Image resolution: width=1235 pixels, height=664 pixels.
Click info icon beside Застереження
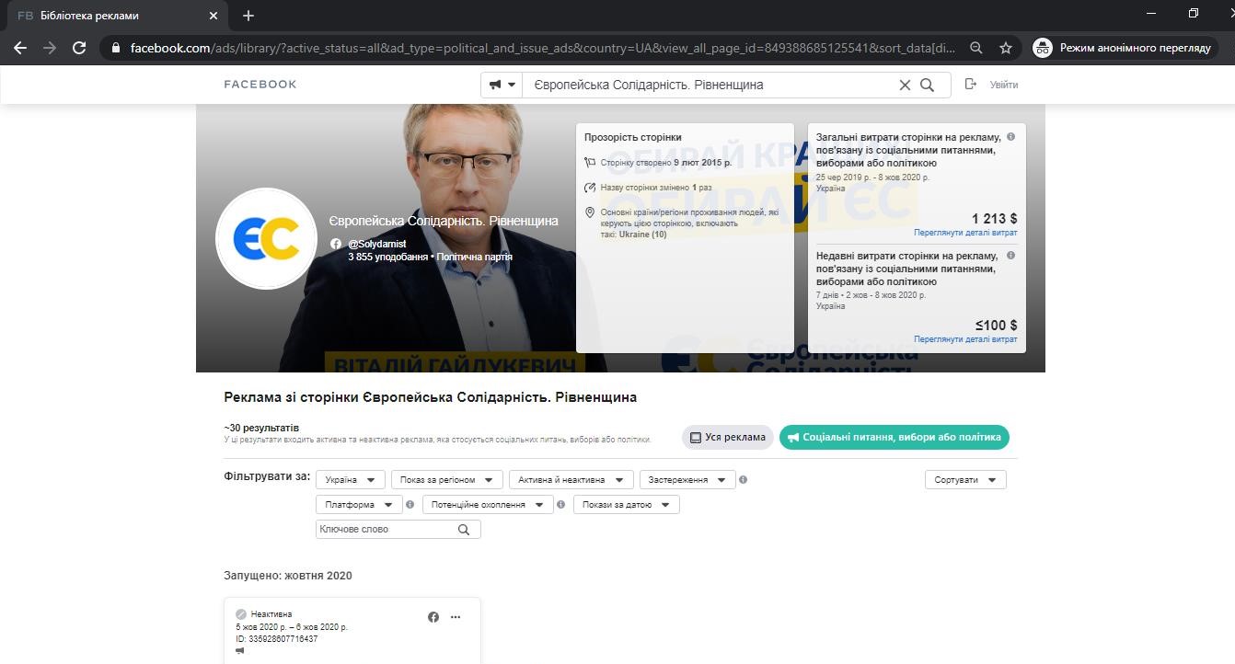[744, 480]
